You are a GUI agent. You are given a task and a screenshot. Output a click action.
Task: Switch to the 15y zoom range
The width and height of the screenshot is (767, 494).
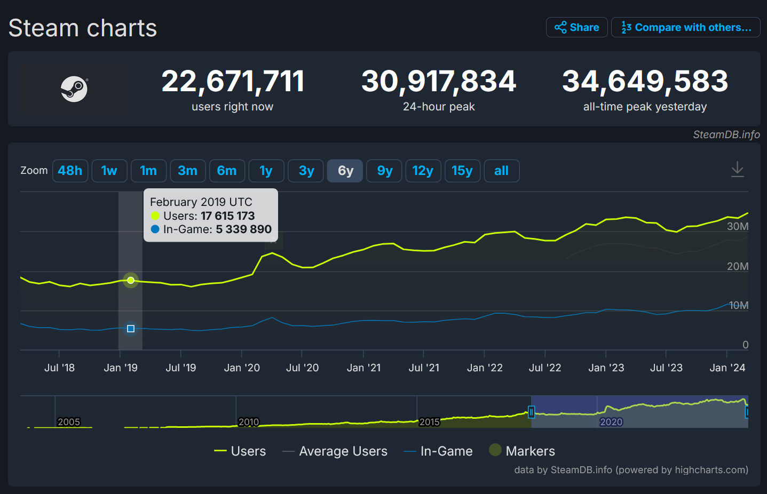[462, 170]
